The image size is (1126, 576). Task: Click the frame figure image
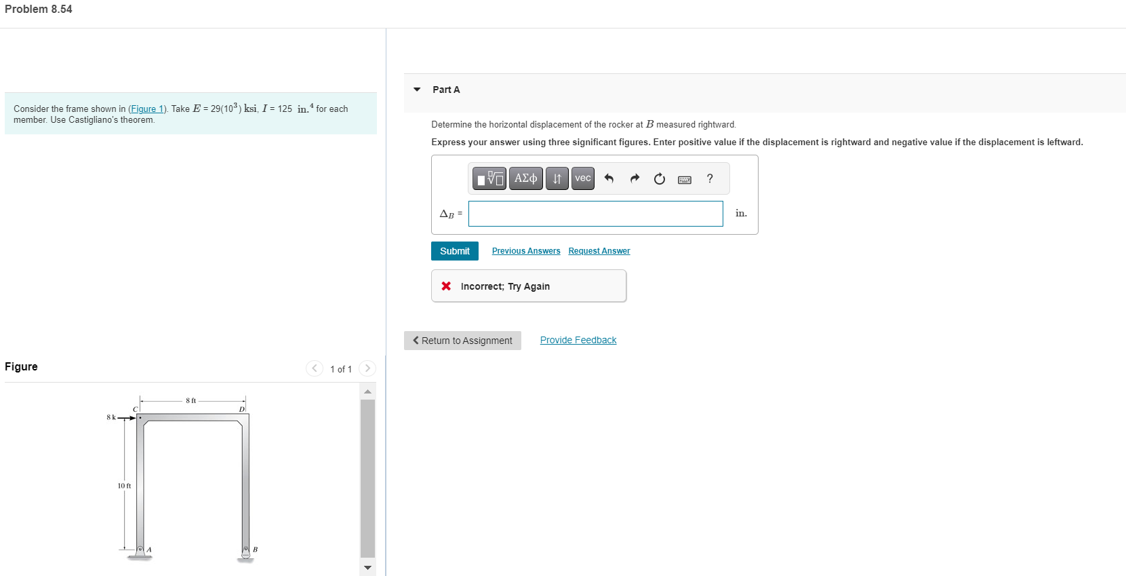(183, 478)
